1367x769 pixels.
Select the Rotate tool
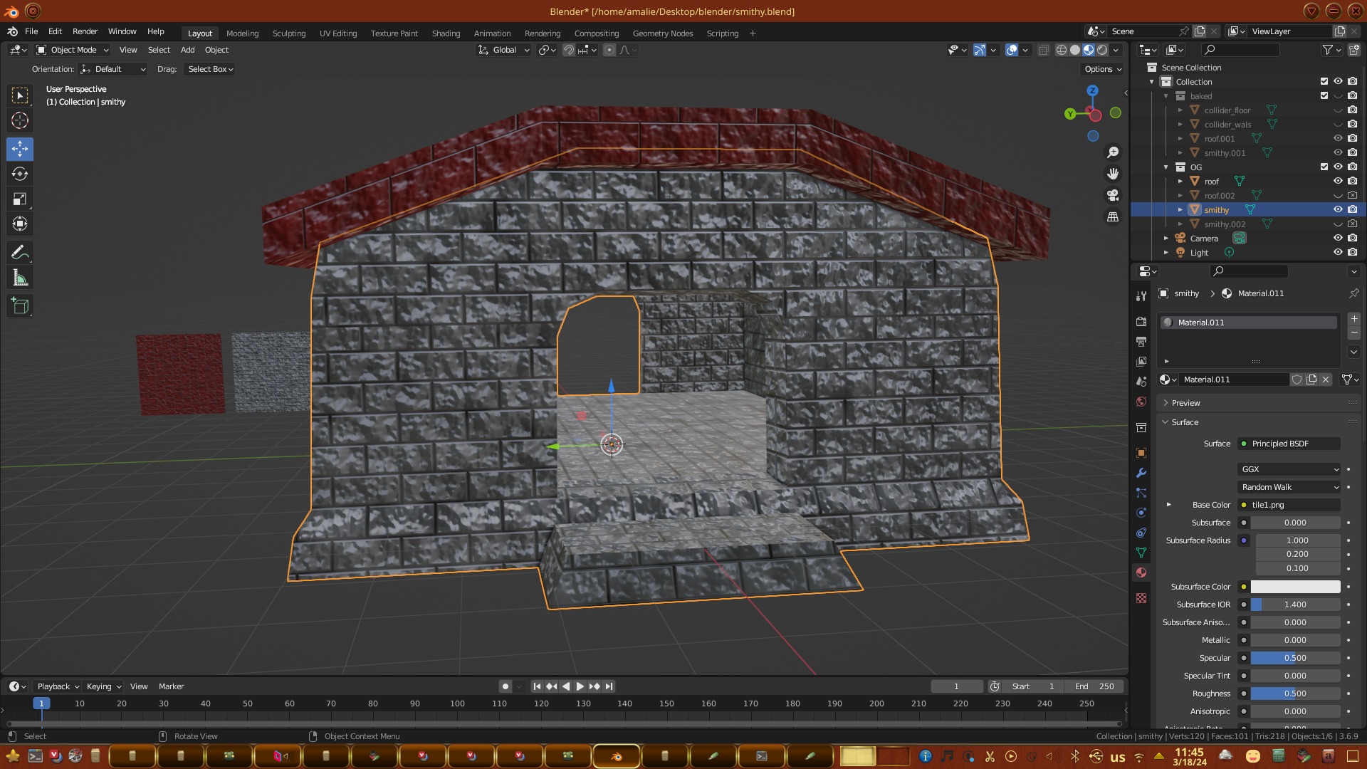(x=20, y=174)
